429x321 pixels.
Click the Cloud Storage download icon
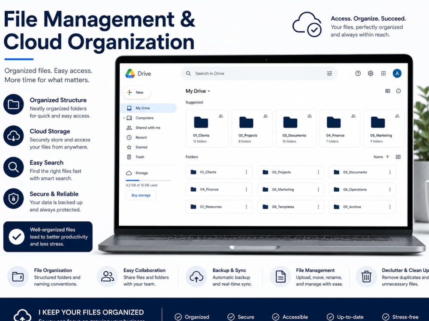coord(13,136)
